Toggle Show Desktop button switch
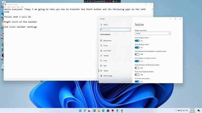The height and width of the screenshot is (113, 202). tap(137, 47)
